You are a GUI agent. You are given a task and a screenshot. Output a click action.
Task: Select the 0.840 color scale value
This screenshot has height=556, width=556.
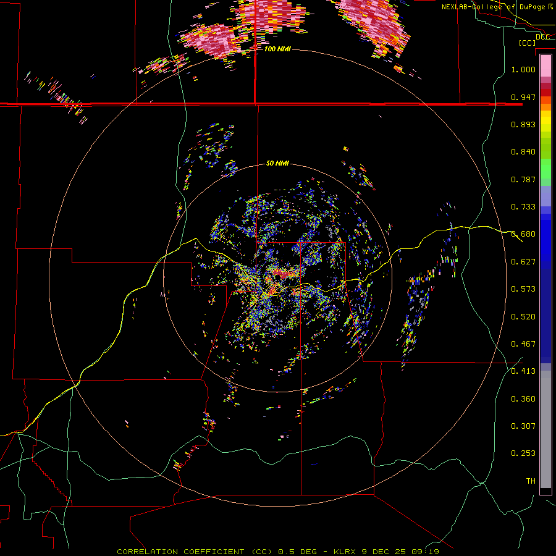pos(523,152)
